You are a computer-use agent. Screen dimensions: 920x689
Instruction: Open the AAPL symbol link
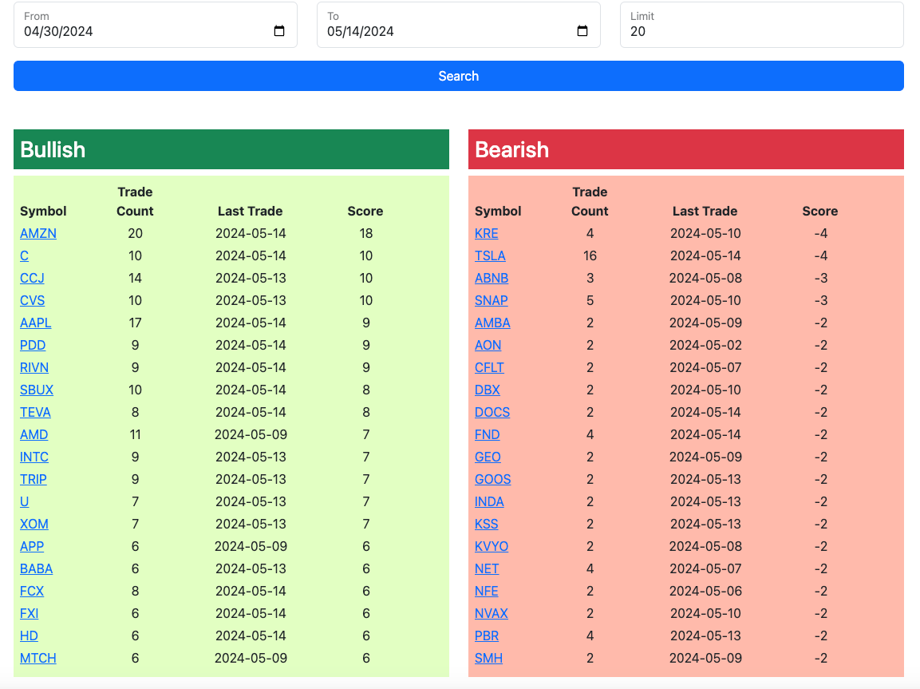coord(36,323)
